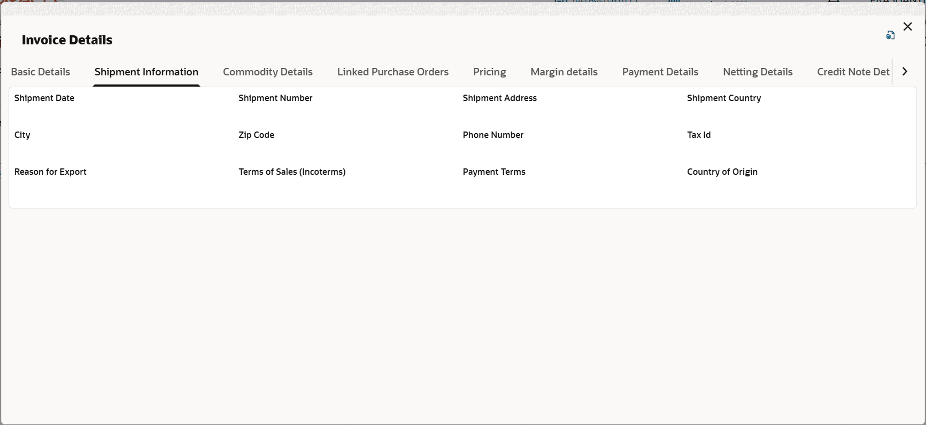Close the Invoice Details dialog
926x425 pixels.
[907, 27]
